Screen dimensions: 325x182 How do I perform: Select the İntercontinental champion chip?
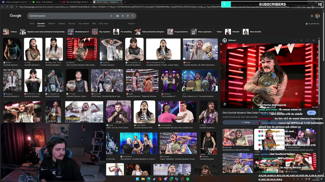(x=150, y=32)
